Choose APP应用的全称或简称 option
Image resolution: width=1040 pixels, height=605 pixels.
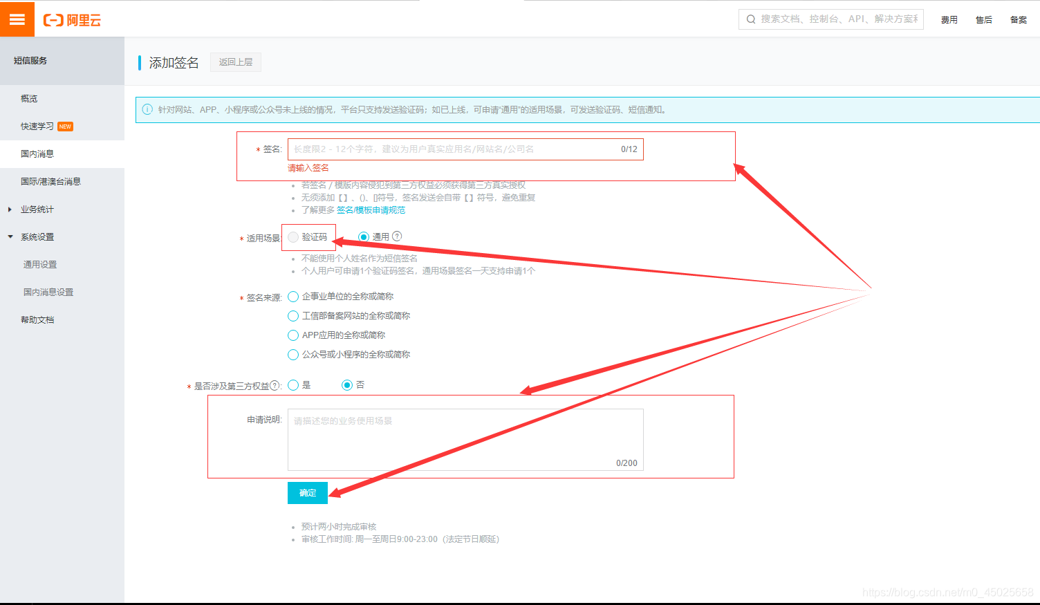coord(293,335)
